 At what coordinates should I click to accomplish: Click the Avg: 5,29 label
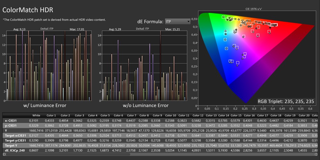click(x=115, y=29)
